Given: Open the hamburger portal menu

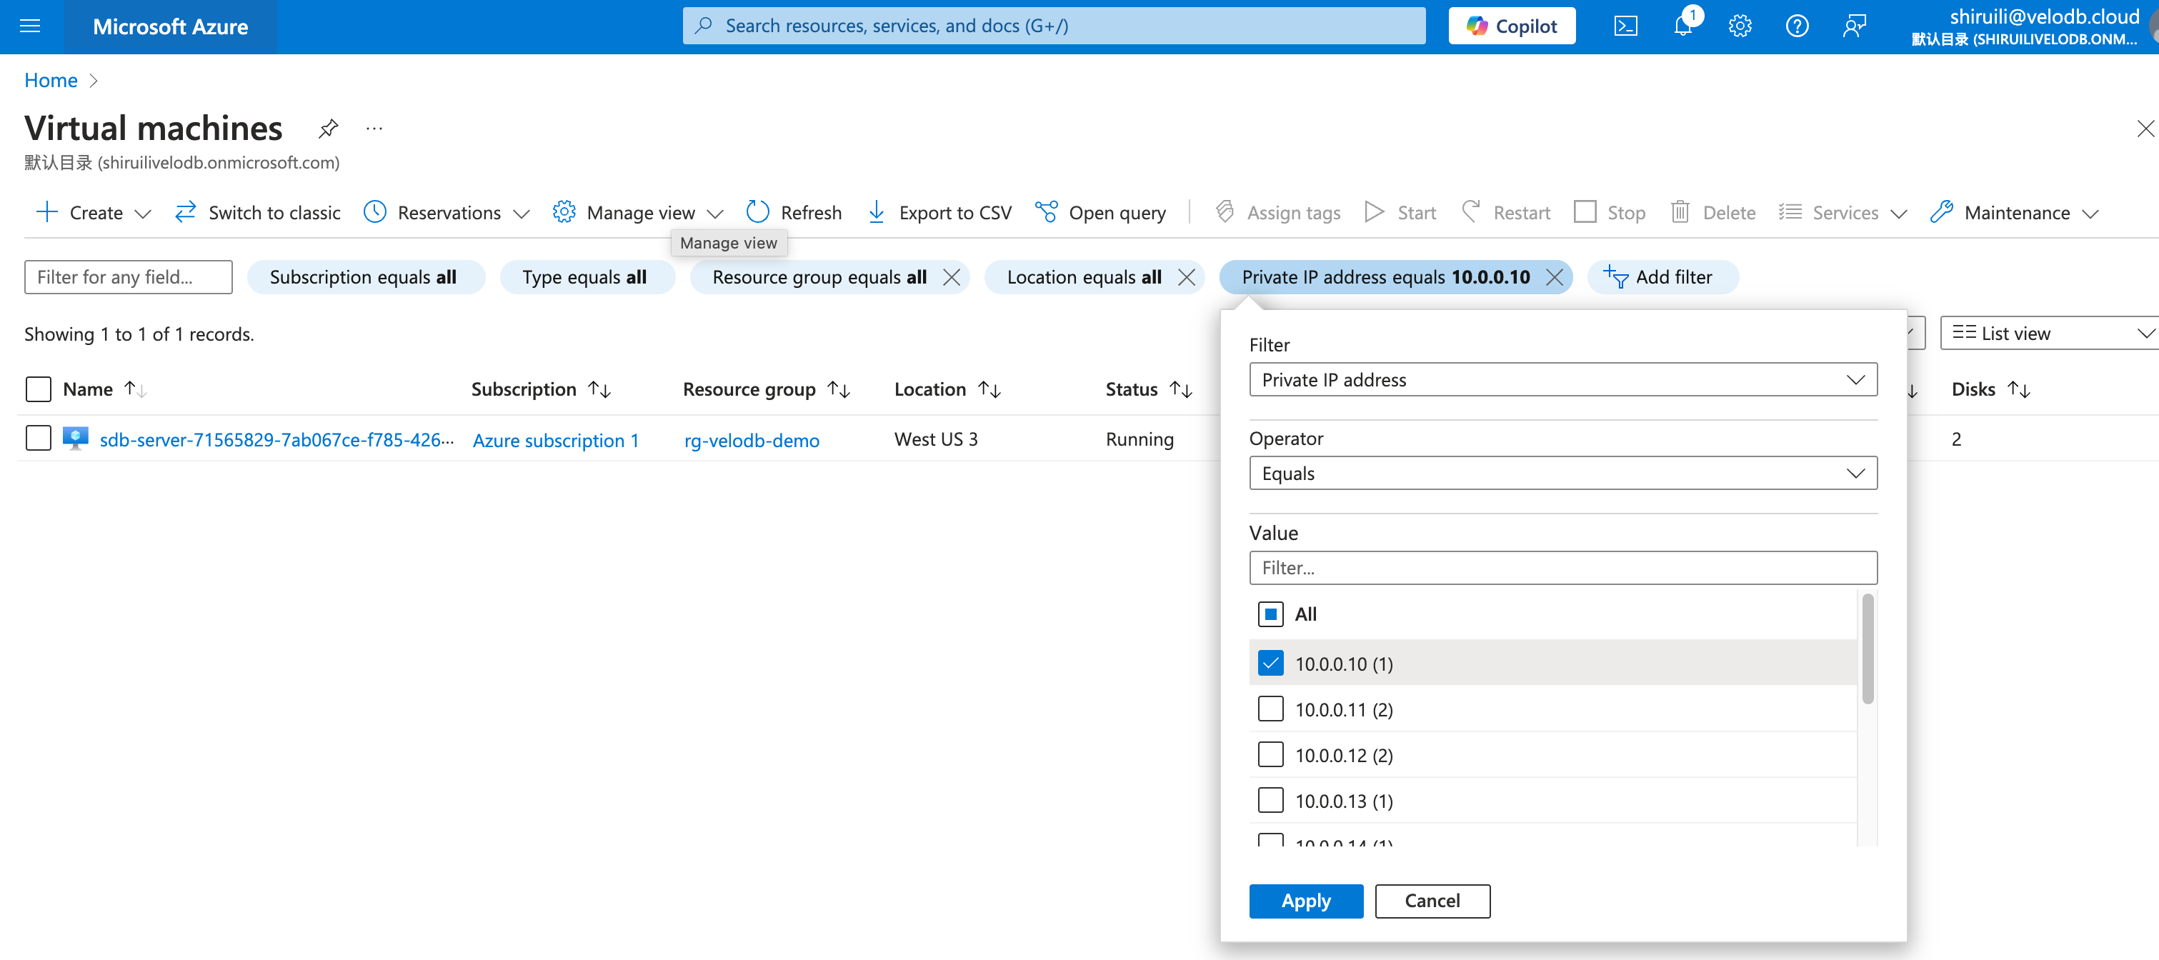Looking at the screenshot, I should click(x=30, y=26).
